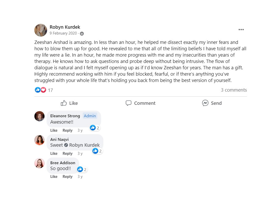
Task: Click the Like button under the post
Action: 69,103
